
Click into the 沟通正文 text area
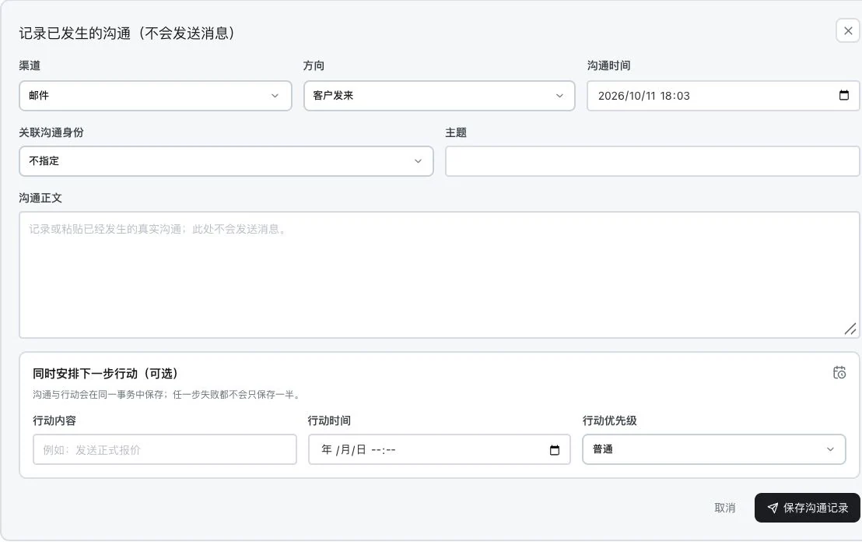[440, 275]
